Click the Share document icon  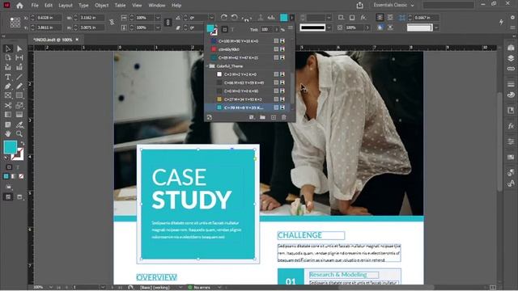pyautogui.click(x=359, y=6)
